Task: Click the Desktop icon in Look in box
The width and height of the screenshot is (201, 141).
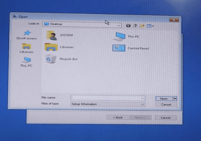Action: pos(46,24)
